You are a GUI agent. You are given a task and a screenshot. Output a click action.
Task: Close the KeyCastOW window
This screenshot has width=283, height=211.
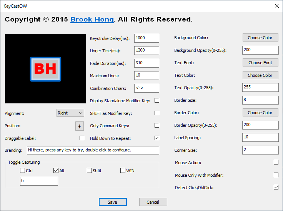pos(277,6)
